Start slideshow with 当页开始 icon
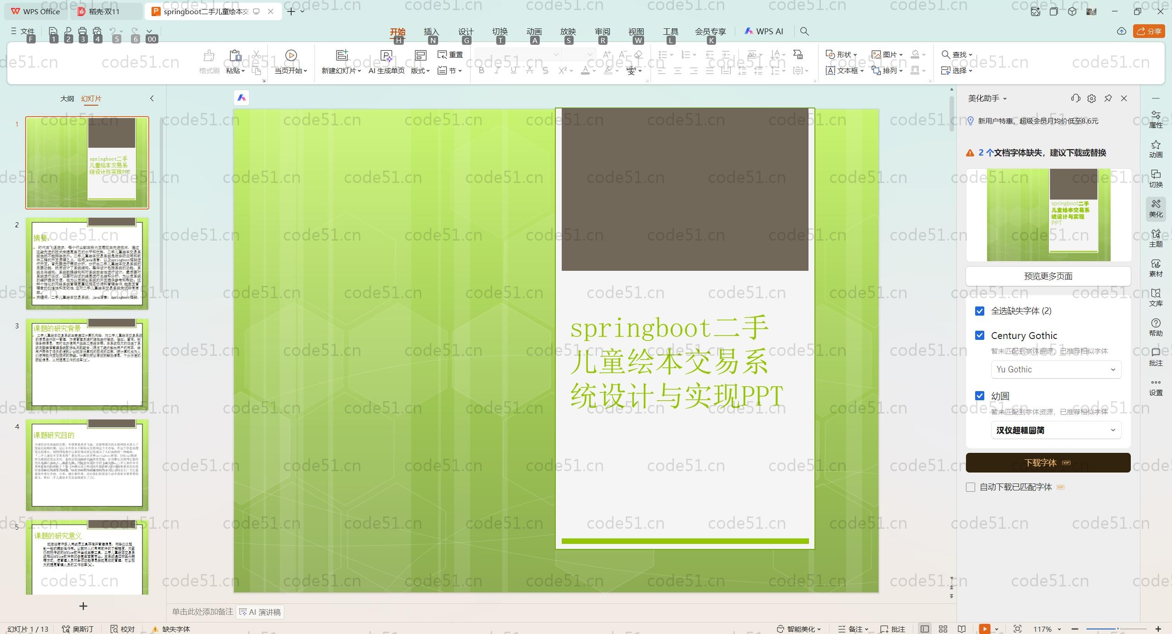Screen dimensions: 1172x634 tap(291, 56)
